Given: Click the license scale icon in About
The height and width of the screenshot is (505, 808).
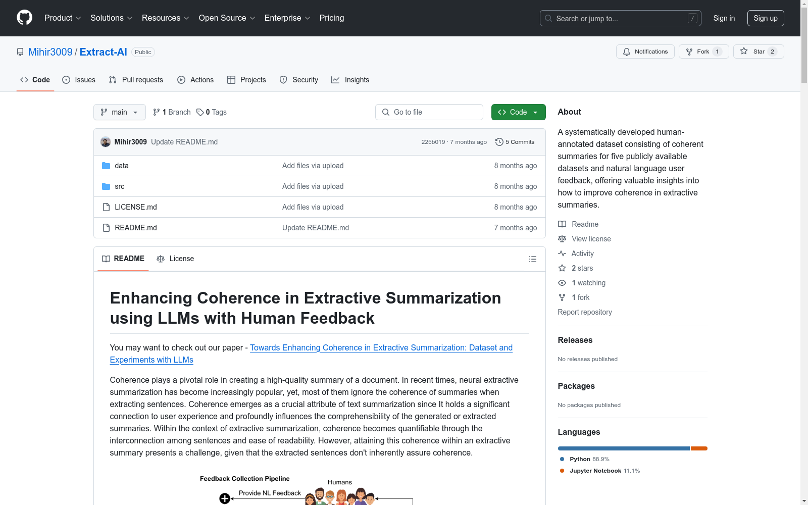Looking at the screenshot, I should click(562, 239).
